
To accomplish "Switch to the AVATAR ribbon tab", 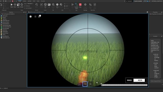I will tap(30, 1).
